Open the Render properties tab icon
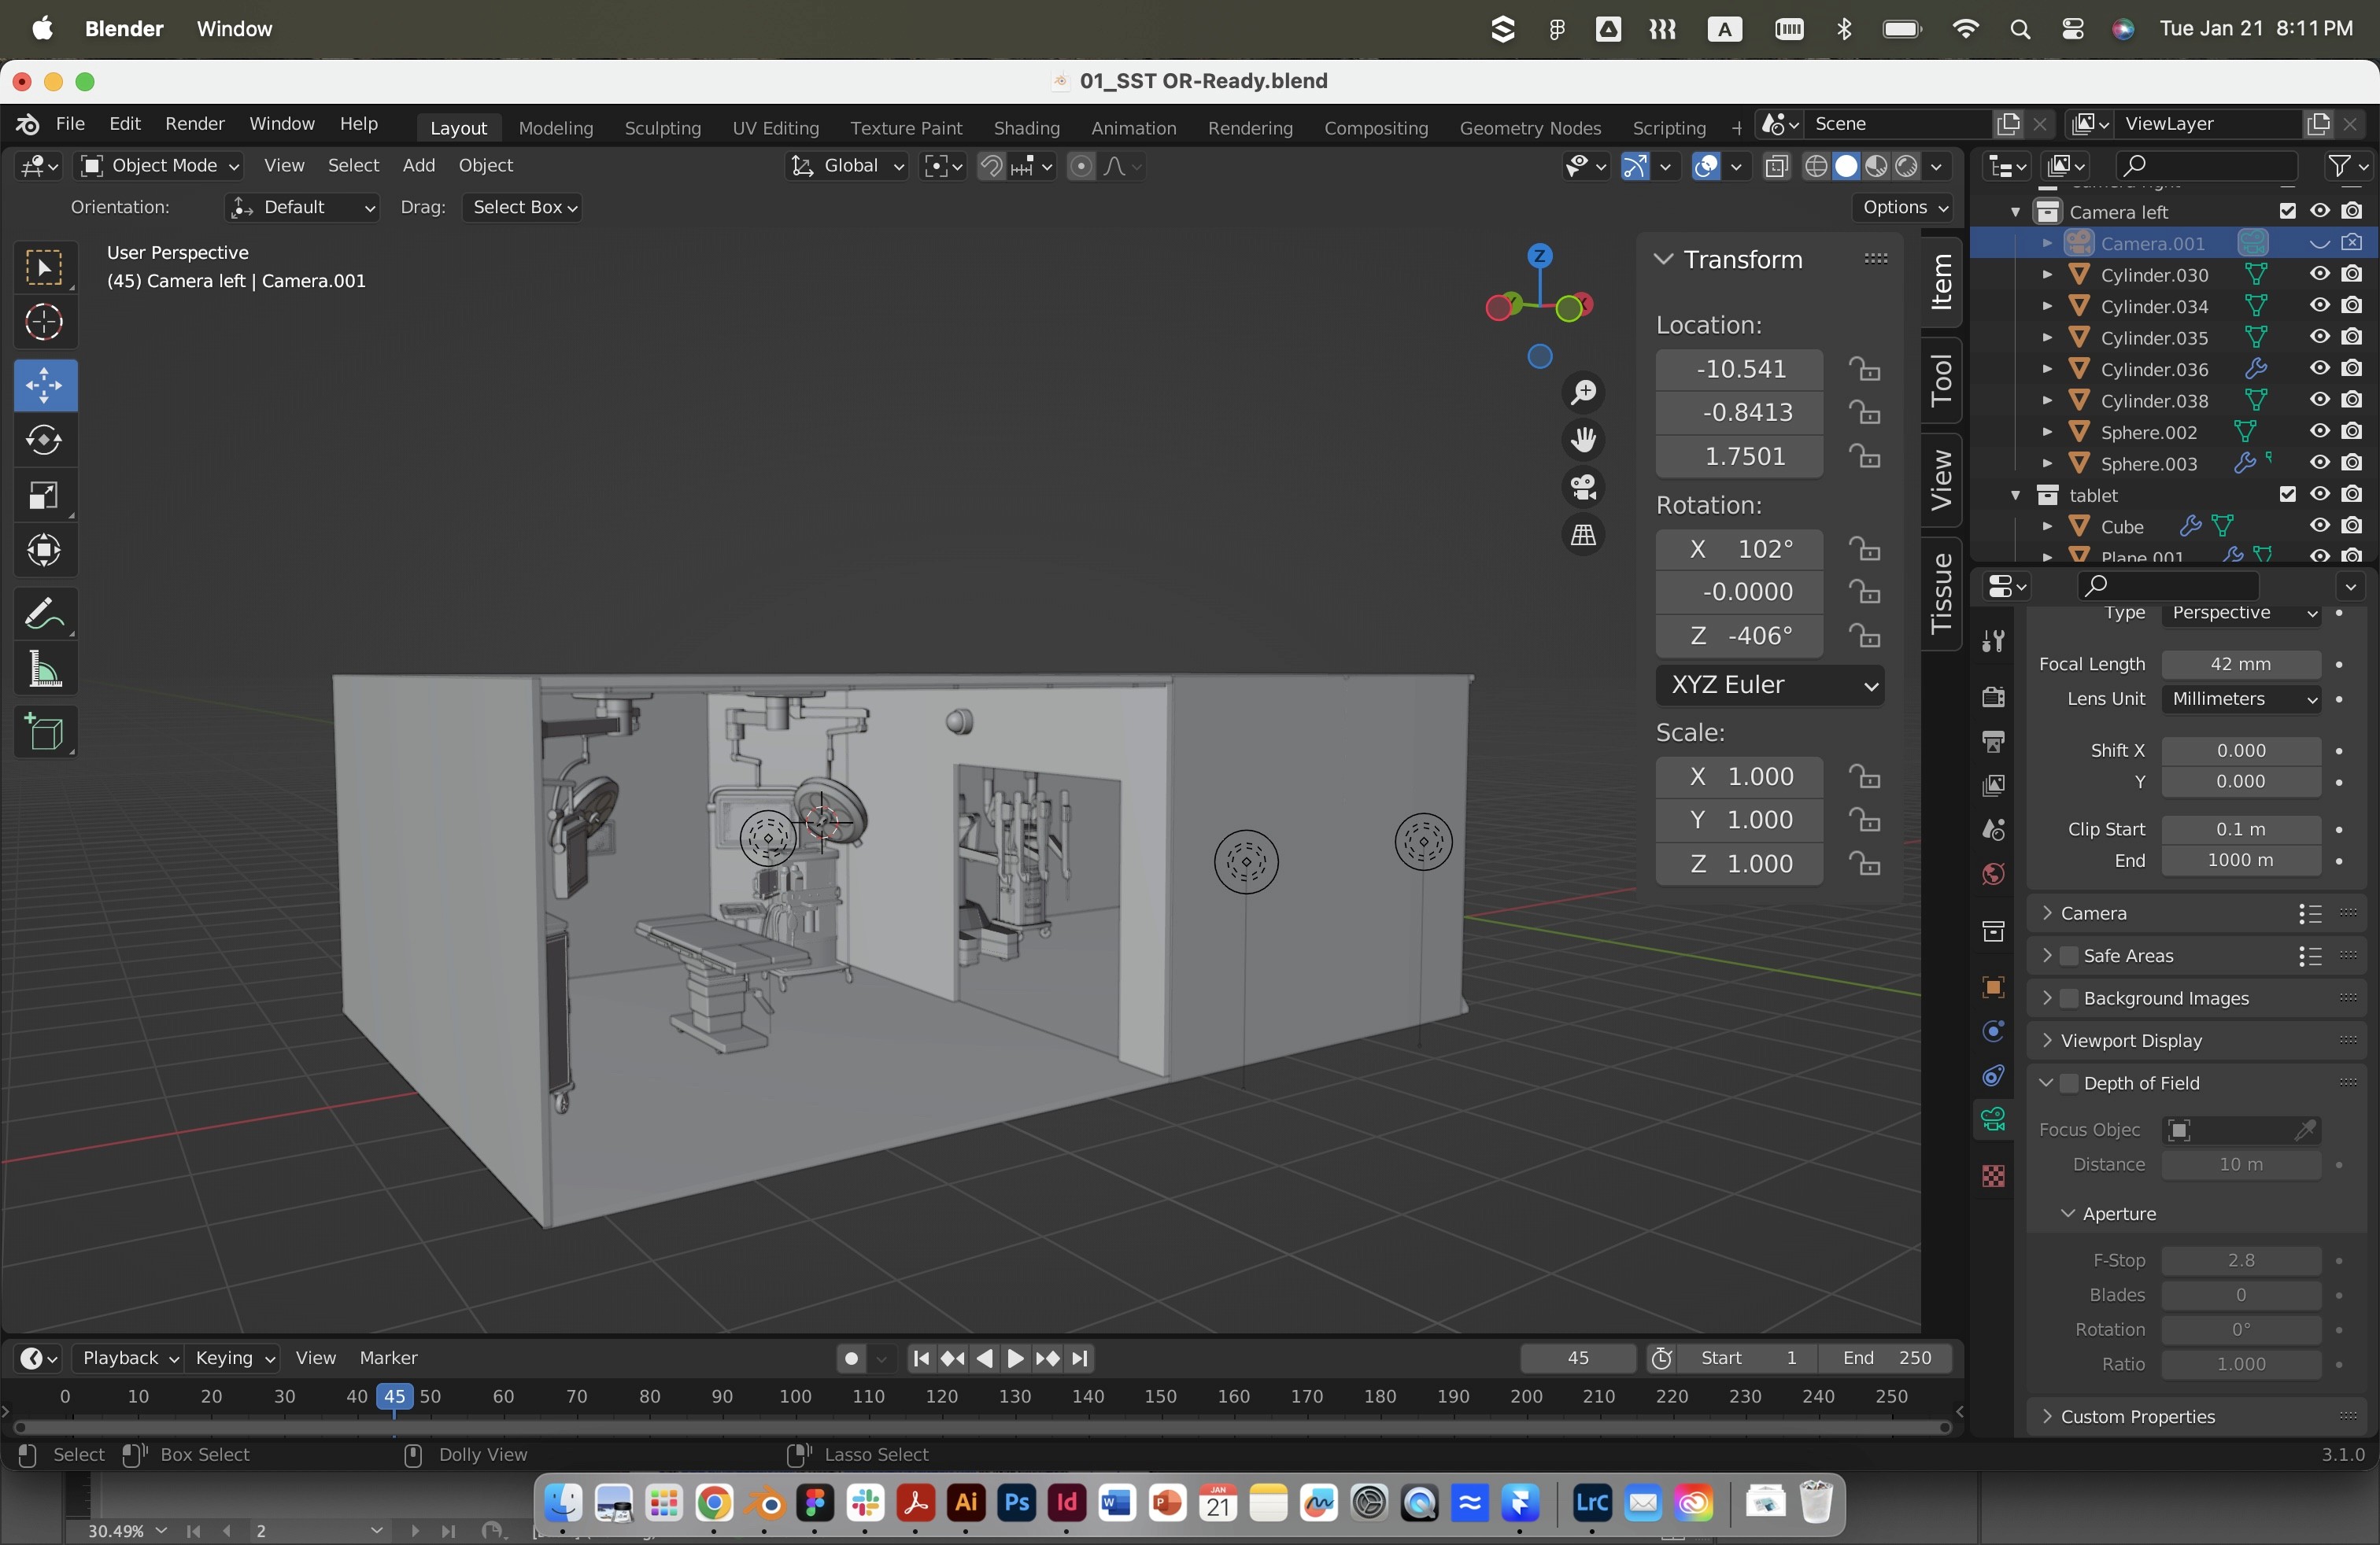2380x1545 pixels. [x=1993, y=696]
